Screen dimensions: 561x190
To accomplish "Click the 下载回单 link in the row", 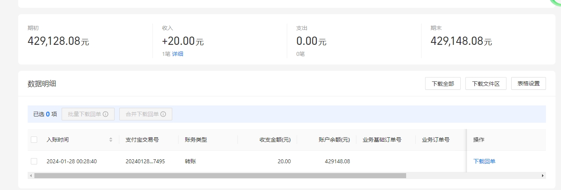I will point(484,161).
